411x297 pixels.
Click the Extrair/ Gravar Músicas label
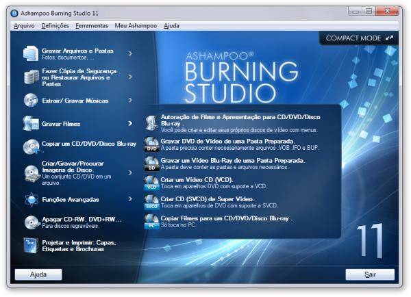click(75, 101)
